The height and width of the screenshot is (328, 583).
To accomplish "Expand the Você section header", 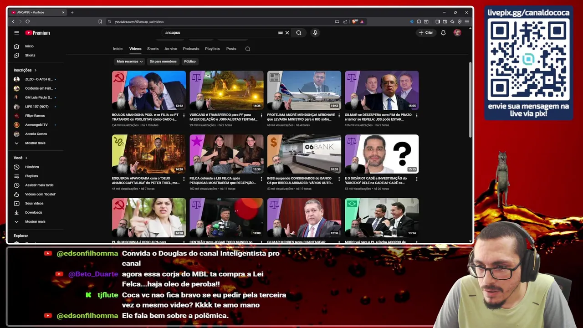I will click(20, 158).
